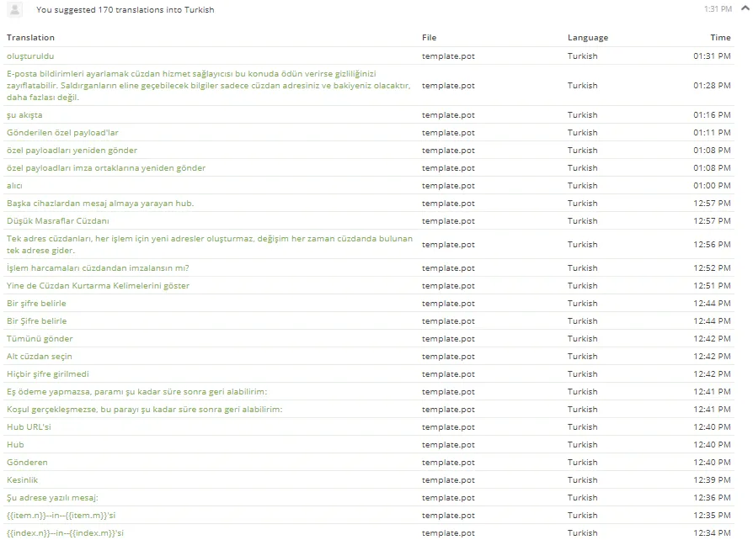Screen dimensions: 753x540
Task: Open the 'Gönderen' translation
Action: click(27, 463)
